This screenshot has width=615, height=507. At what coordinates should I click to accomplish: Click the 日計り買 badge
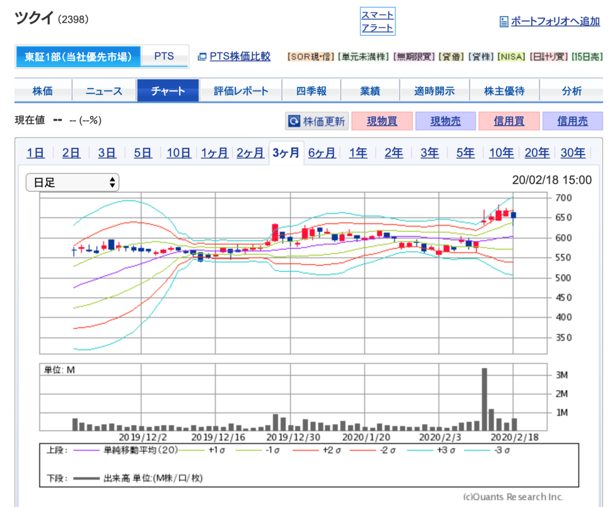click(548, 56)
